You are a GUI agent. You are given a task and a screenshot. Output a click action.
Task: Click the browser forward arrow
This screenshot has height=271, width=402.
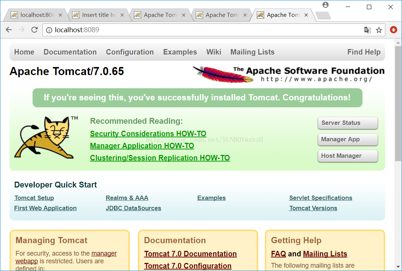(22, 30)
